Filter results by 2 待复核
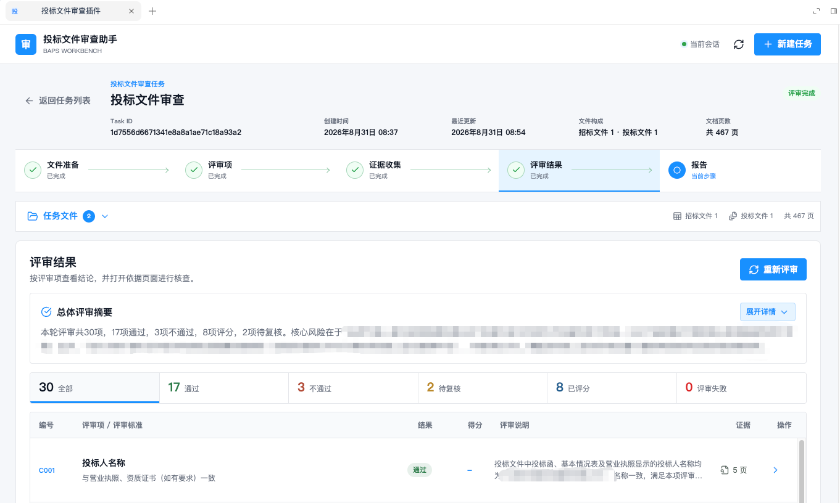The height and width of the screenshot is (503, 840). tap(483, 388)
